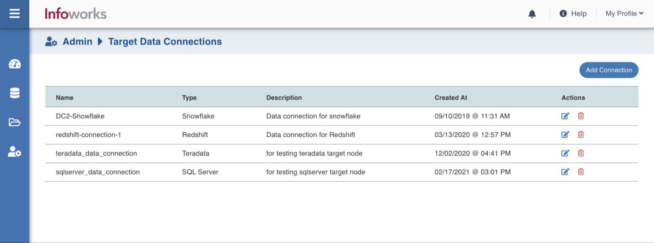The image size is (654, 243).
Task: Click the 03/13/2020 @ 12:57 PM timestamp
Action: [473, 135]
